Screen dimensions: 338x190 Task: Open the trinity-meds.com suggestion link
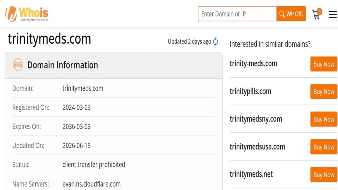point(253,64)
